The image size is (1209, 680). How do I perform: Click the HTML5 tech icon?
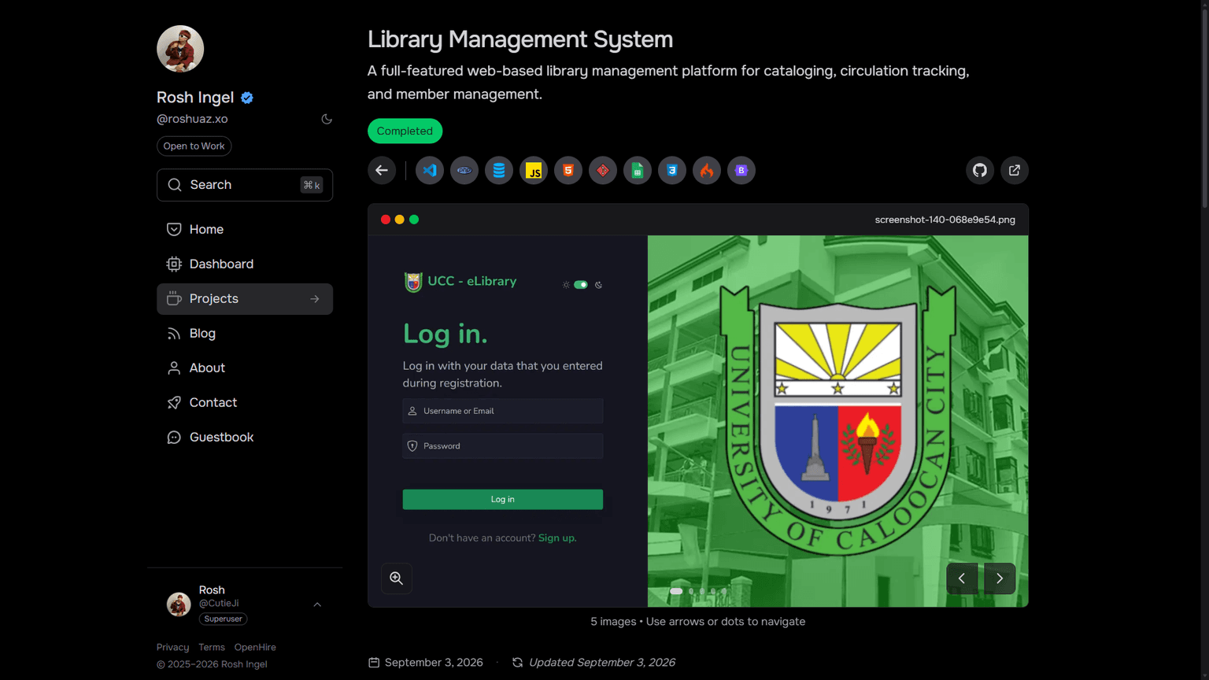(x=568, y=170)
